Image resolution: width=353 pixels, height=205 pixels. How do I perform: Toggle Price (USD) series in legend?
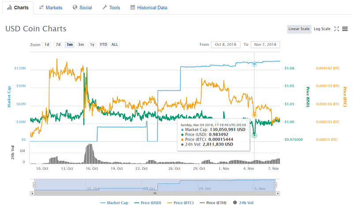147,203
